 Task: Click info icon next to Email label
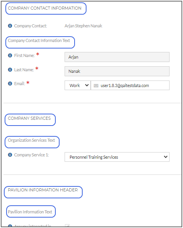coord(10,84)
